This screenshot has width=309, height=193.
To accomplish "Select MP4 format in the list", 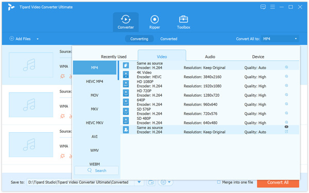I will click(95, 68).
